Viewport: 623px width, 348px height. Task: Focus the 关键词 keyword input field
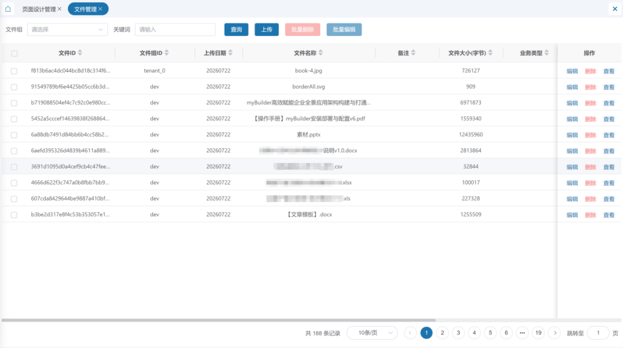(175, 29)
